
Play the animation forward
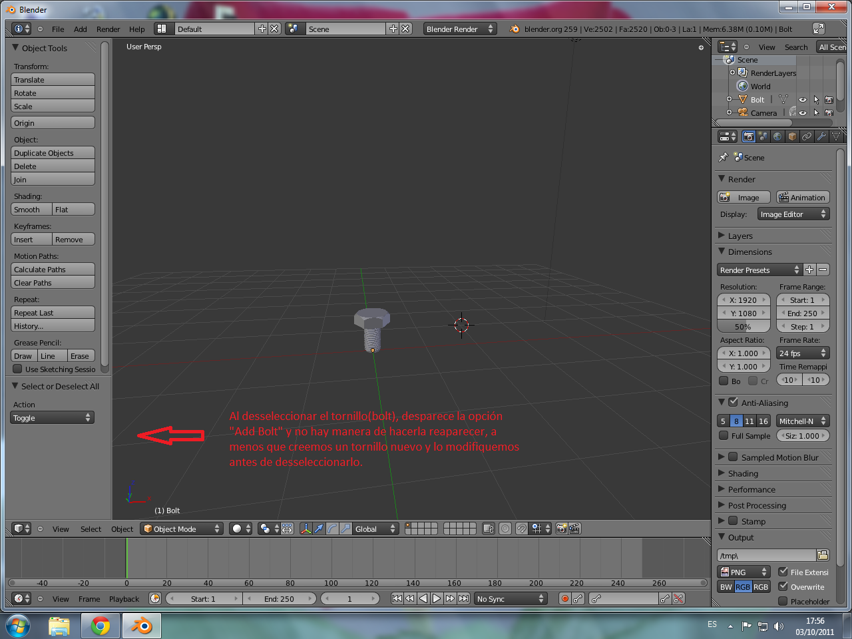(x=437, y=598)
